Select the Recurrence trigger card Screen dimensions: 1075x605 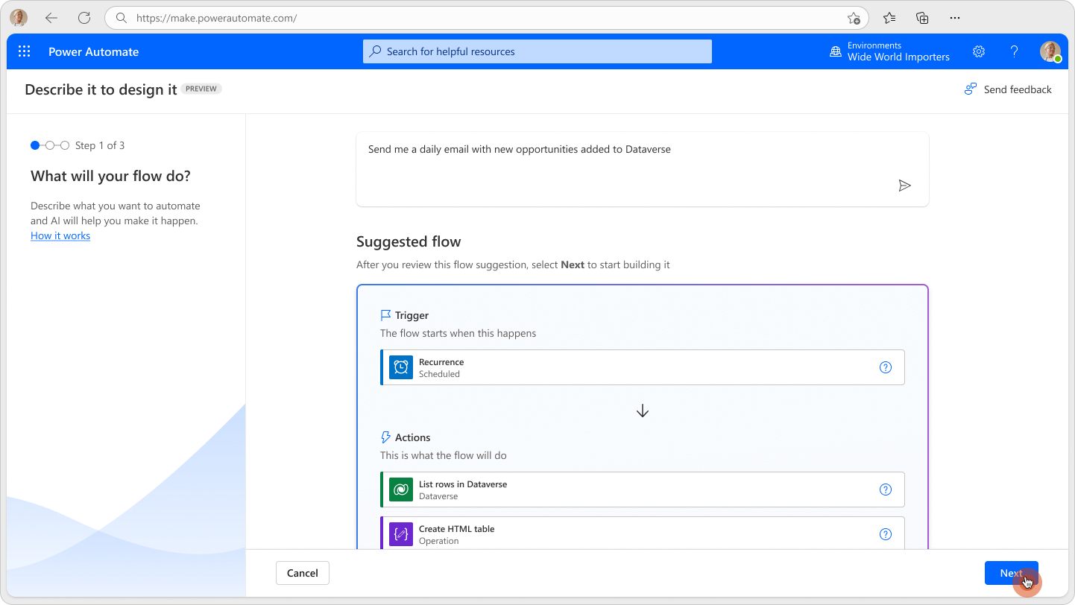(643, 367)
